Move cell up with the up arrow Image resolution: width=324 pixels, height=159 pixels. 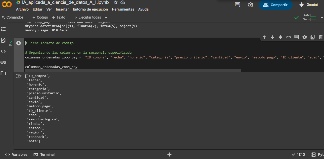coord(264,37)
